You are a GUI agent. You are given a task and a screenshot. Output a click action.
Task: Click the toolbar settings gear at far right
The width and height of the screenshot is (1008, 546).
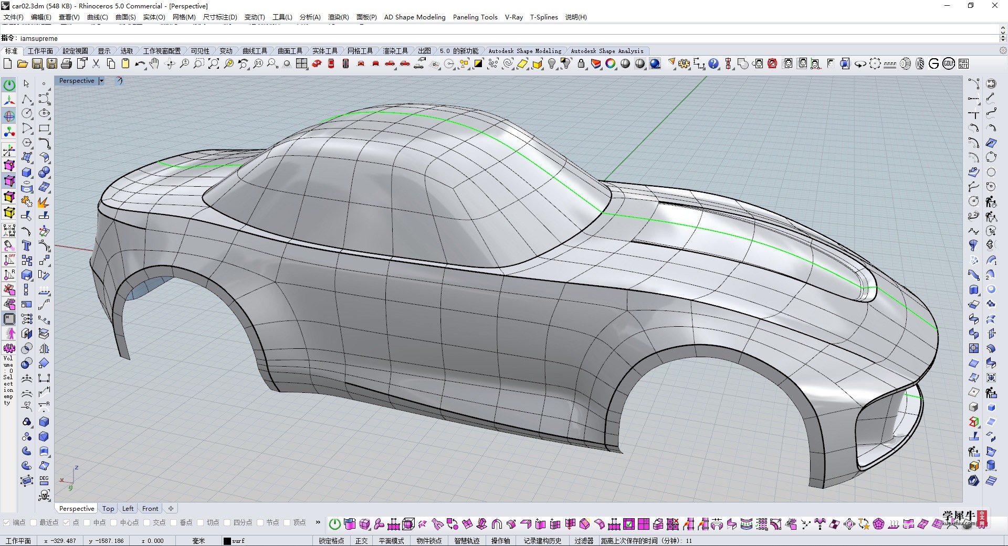tap(1003, 51)
